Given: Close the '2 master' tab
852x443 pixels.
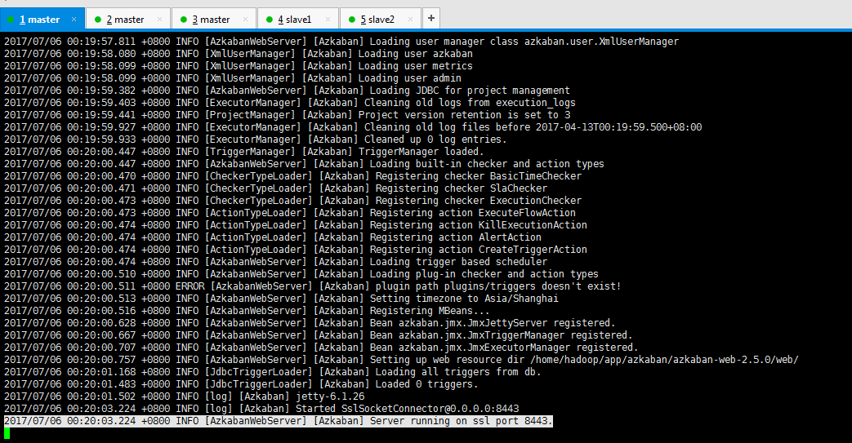Looking at the screenshot, I should [160, 19].
